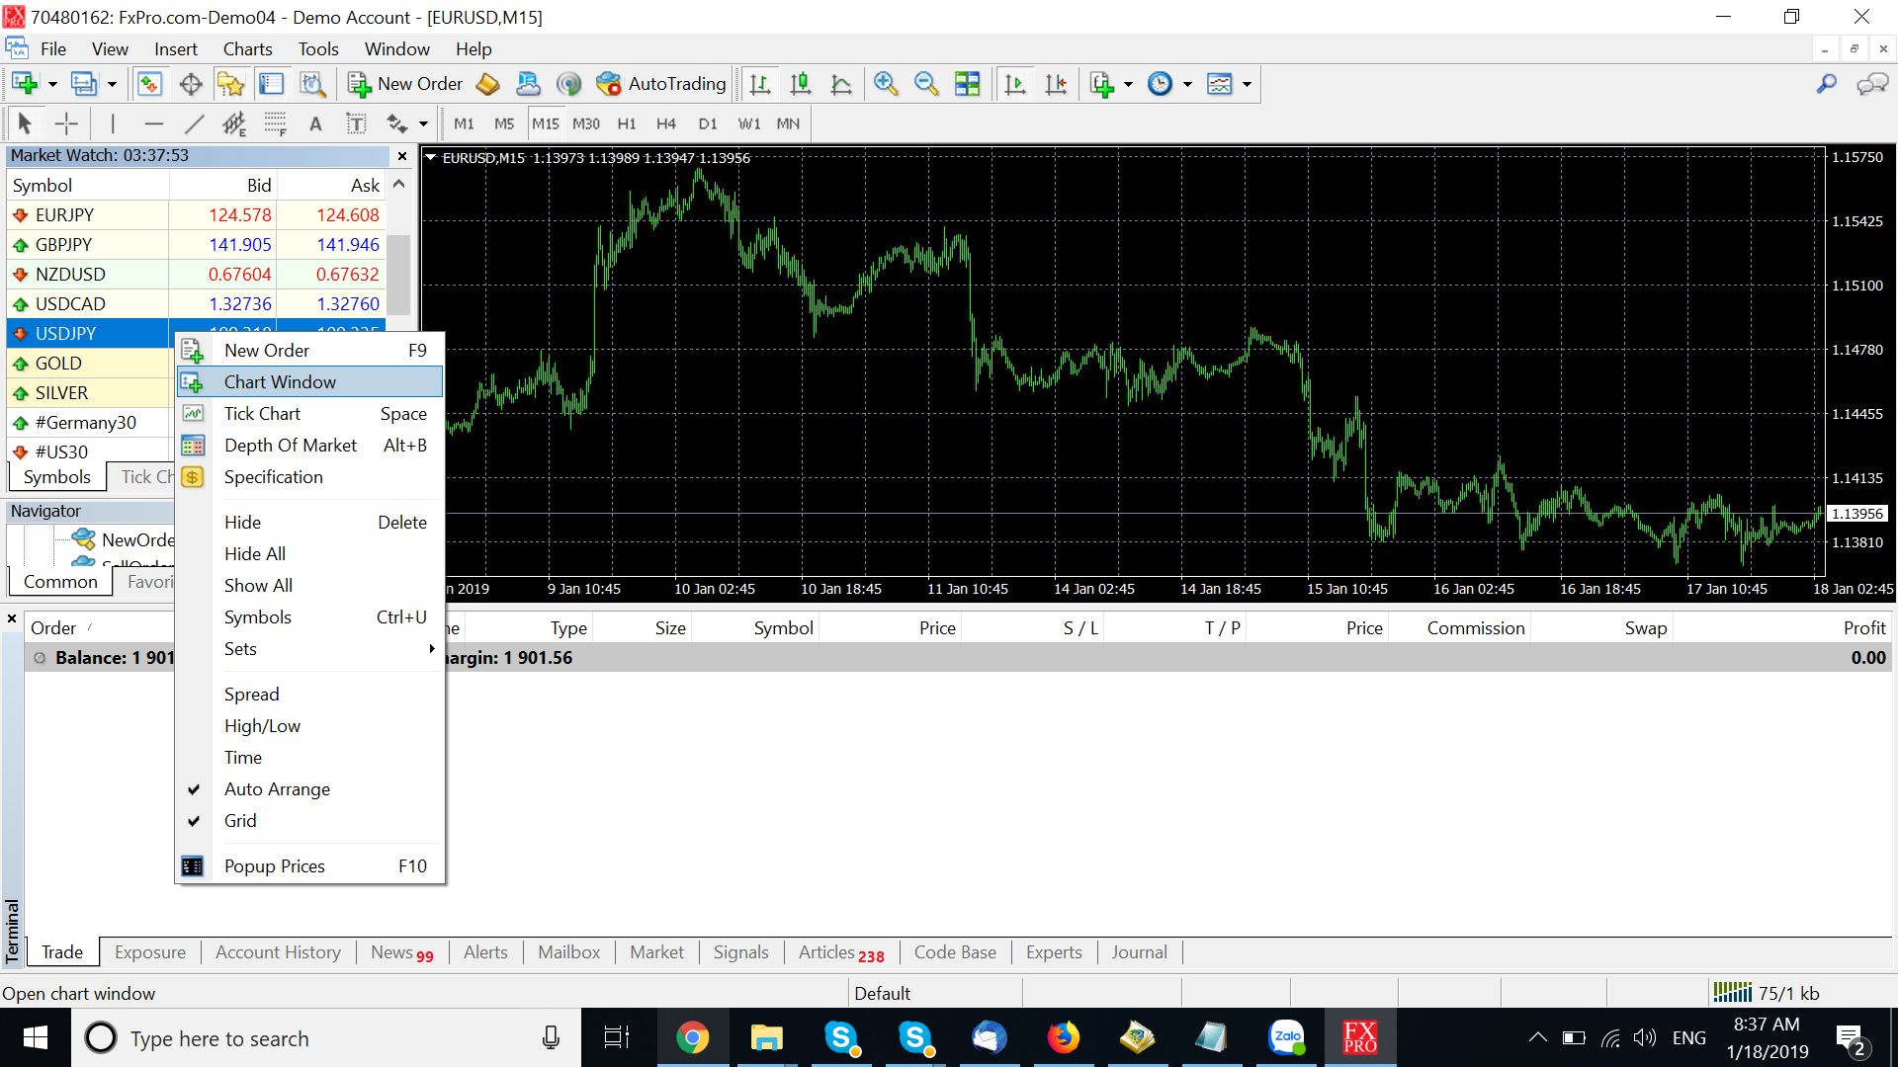Toggle chart auto scroll icon
1898x1067 pixels.
pos(1015,84)
